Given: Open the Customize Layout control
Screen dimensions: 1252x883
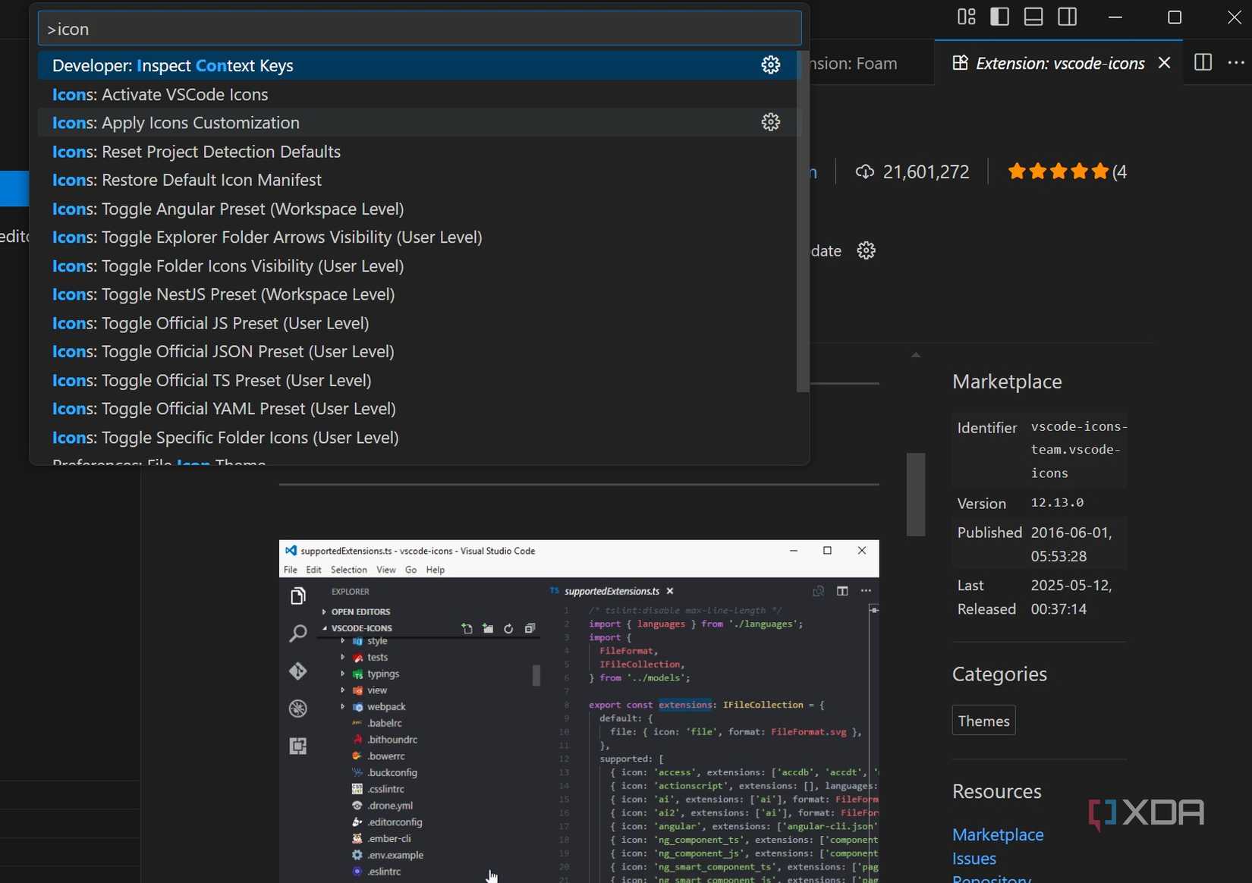Looking at the screenshot, I should pyautogui.click(x=965, y=16).
